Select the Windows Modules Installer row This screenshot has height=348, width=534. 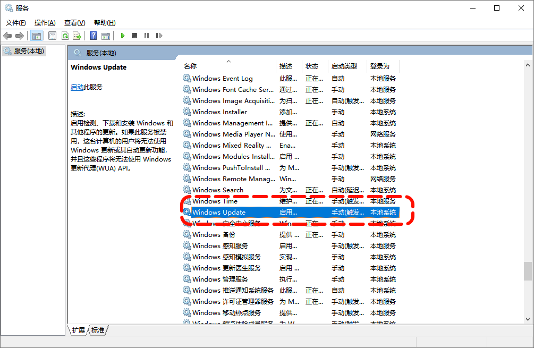[291, 156]
